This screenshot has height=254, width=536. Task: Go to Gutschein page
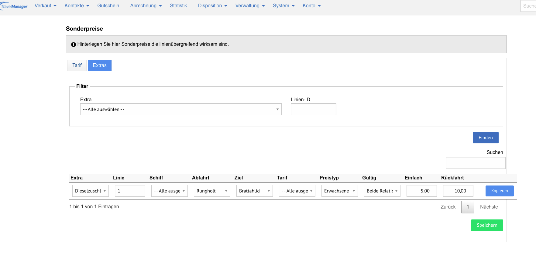click(x=108, y=6)
